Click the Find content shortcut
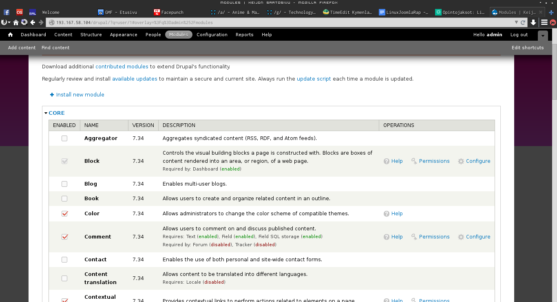This screenshot has width=557, height=302. point(55,48)
